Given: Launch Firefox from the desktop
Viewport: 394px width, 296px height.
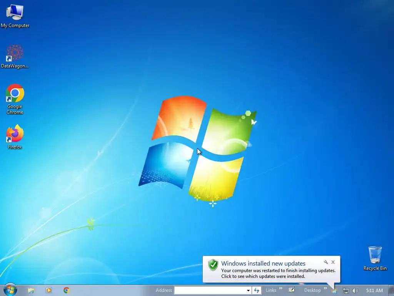Looking at the screenshot, I should pos(15,136).
